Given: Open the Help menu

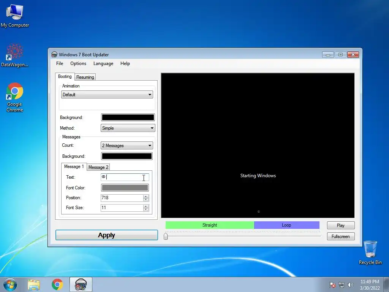Looking at the screenshot, I should pos(125,63).
